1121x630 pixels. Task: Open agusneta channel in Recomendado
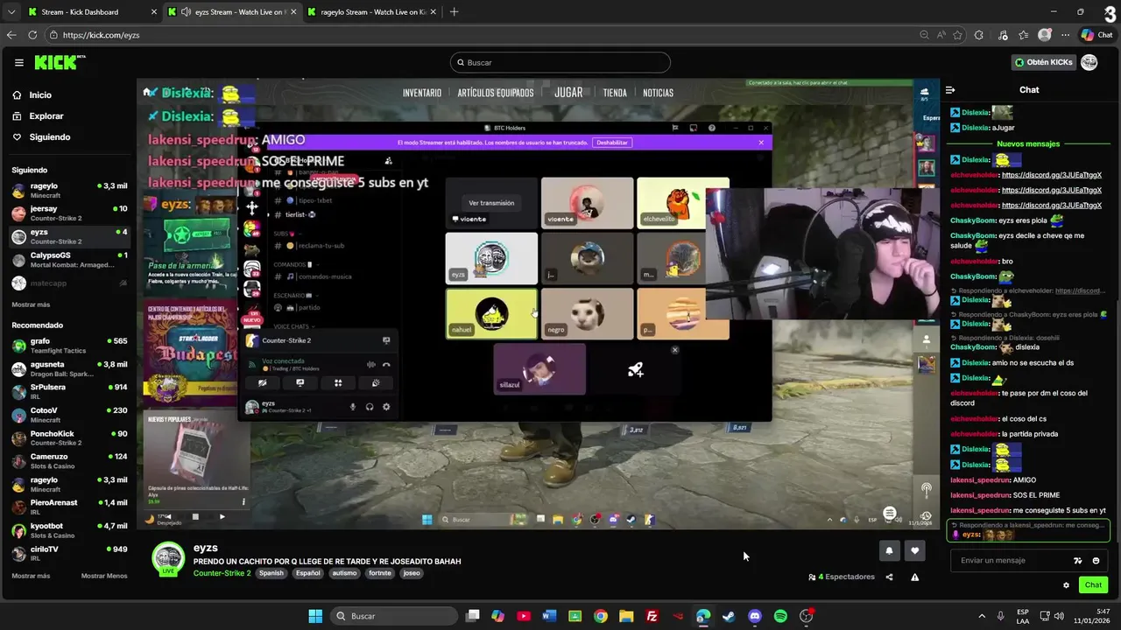coord(68,369)
